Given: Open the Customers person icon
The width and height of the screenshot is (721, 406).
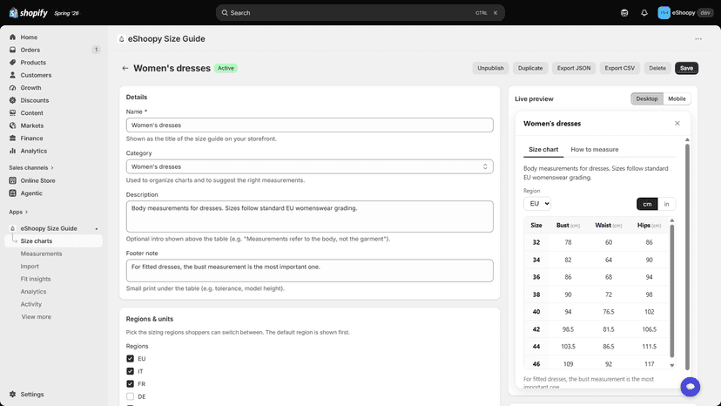Looking at the screenshot, I should click(x=12, y=75).
